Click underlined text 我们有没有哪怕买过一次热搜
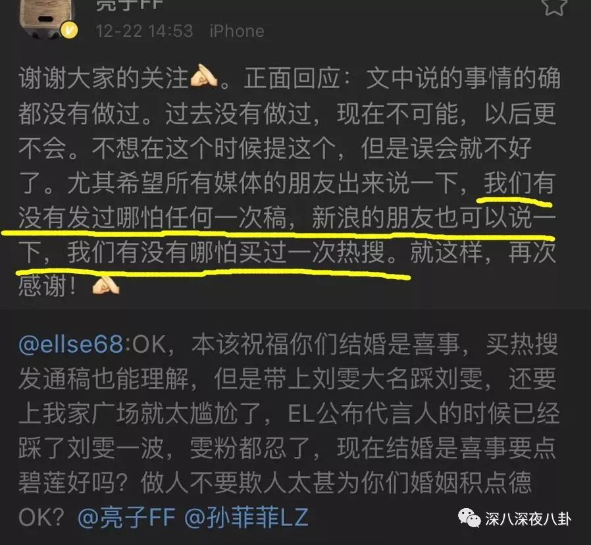The width and height of the screenshot is (591, 545). click(x=225, y=252)
